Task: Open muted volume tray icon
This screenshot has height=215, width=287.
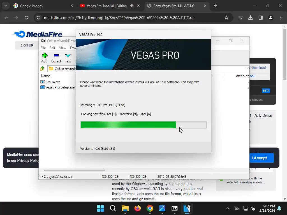Action: click(253, 208)
